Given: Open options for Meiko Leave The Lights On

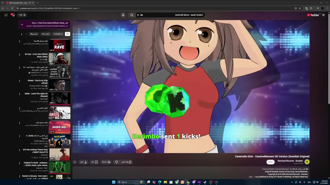Looking at the screenshot, I should click(x=20, y=94).
